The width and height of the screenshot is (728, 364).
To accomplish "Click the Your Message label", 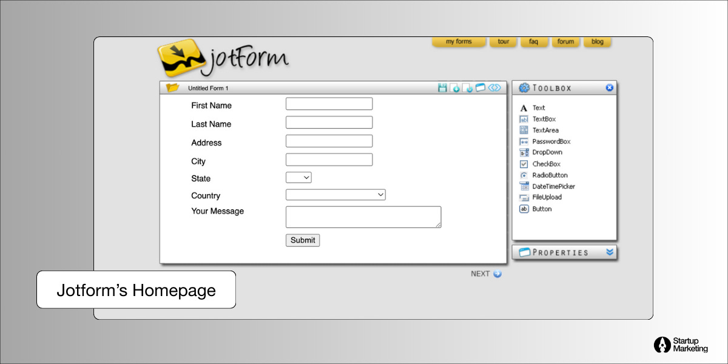I will 217,211.
